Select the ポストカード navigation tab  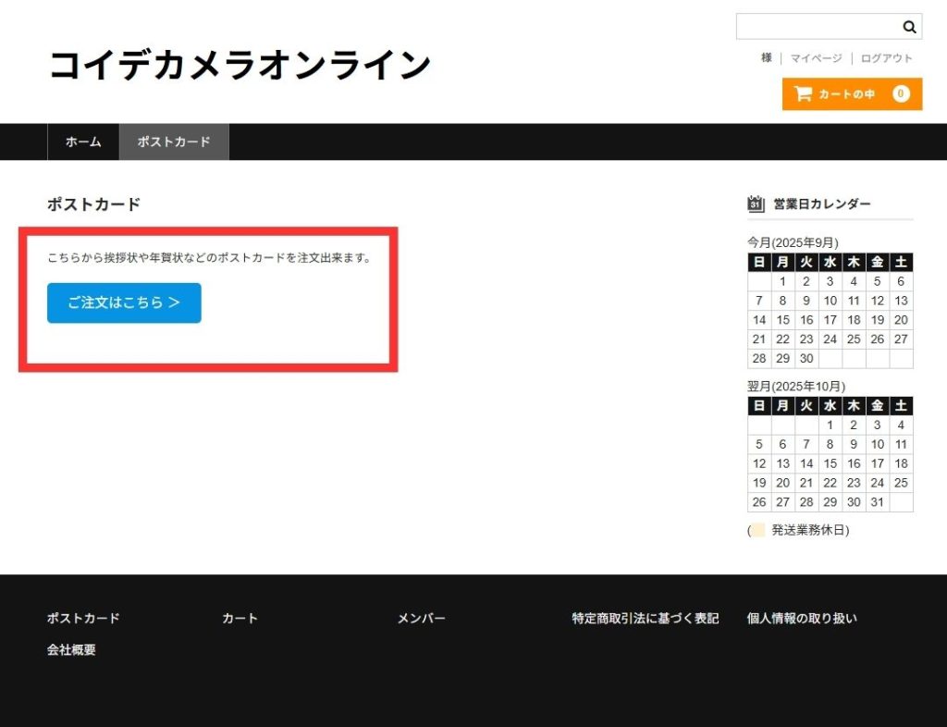[174, 142]
